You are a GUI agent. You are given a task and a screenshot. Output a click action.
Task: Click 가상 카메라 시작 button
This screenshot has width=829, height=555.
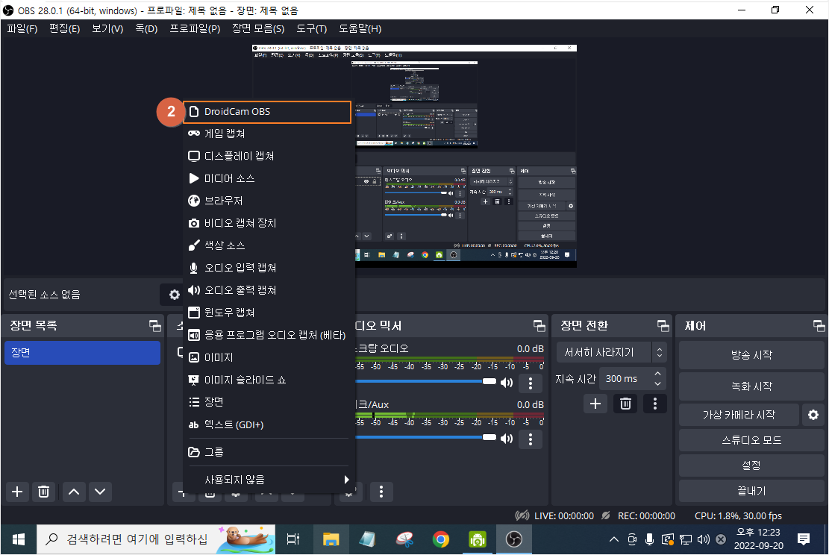(739, 415)
